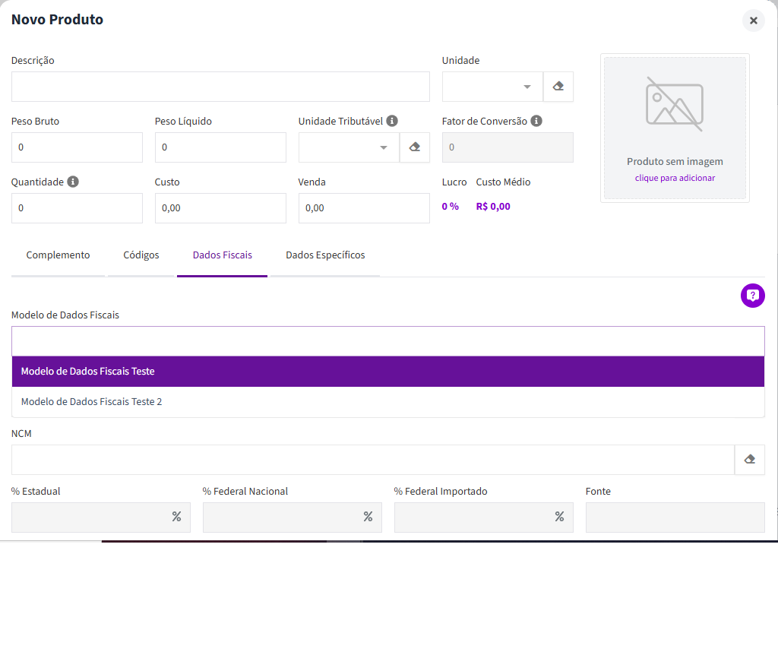Go to Dados Específicos tab
Image resolution: width=778 pixels, height=671 pixels.
(x=325, y=255)
